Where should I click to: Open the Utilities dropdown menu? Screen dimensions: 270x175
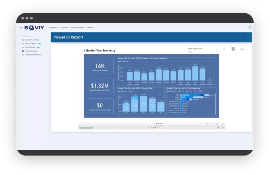[x=91, y=28]
